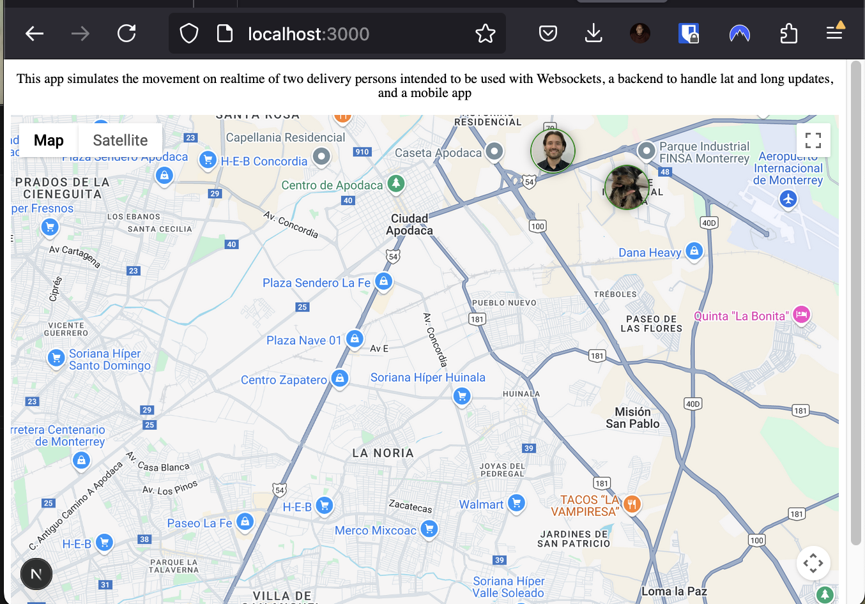Click the dog photo delivery marker
This screenshot has height=604, width=865.
pos(627,187)
